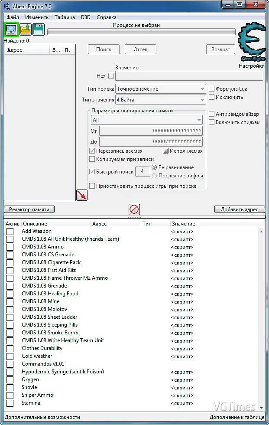Click the Значение input field
Image resolution: width=269 pixels, height=425 pixels.
[x=189, y=75]
